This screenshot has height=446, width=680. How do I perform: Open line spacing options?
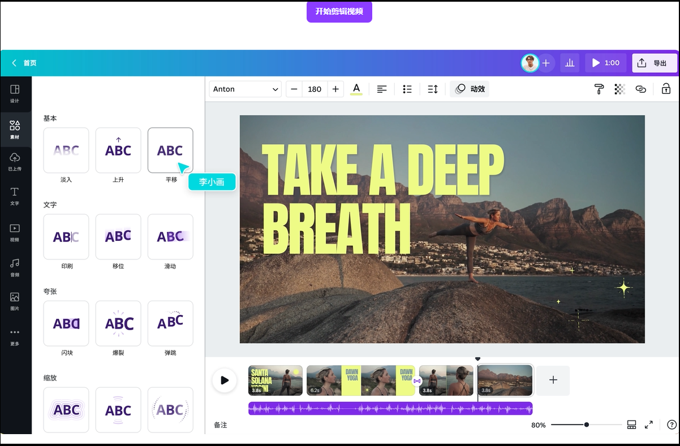pyautogui.click(x=432, y=89)
